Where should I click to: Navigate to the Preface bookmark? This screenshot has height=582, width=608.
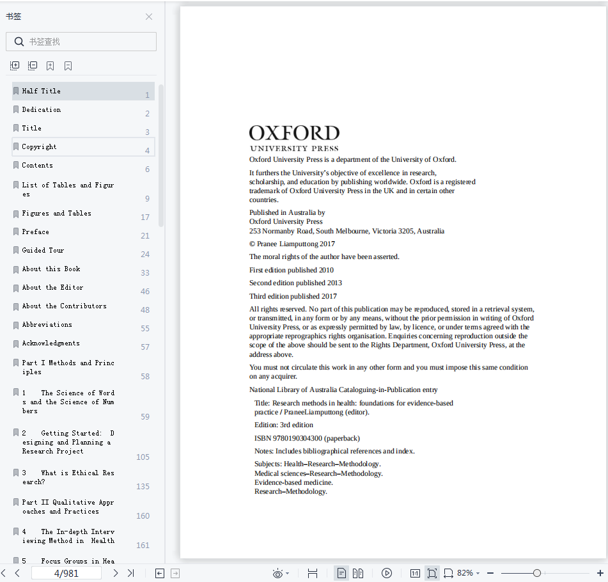coord(83,232)
